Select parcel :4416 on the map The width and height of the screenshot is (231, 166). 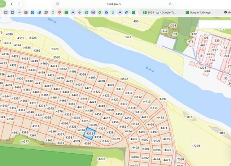5,54
